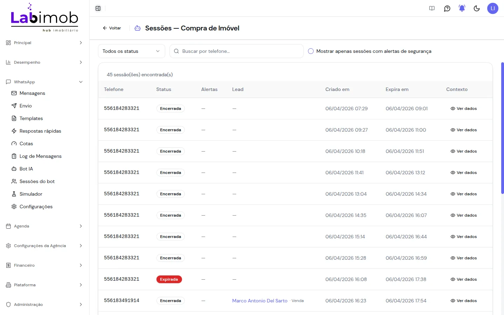Click Ver dados for 556183491914 row

coord(463,301)
